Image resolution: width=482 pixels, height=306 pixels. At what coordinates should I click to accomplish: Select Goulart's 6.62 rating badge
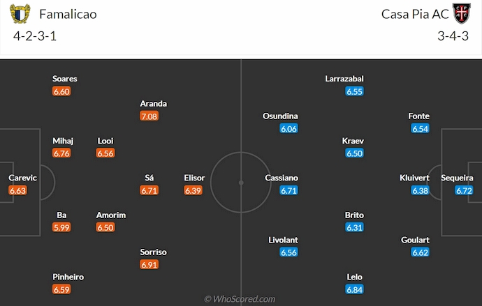(420, 252)
